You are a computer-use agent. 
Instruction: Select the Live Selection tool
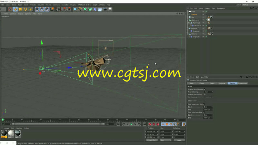(10, 9)
